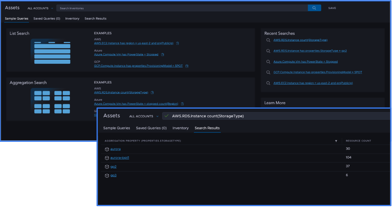392x208 pixels.
Task: Select the Search Results tab
Action: point(207,128)
